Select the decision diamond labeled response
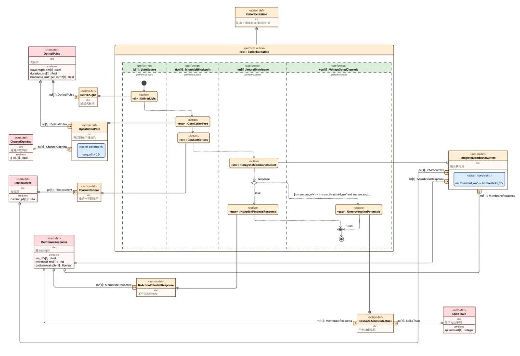This screenshot has width=520, height=356. (x=254, y=183)
